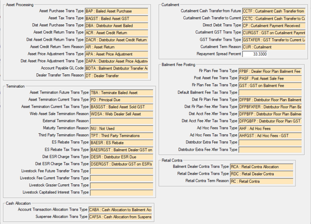Select the Asset Credit Return Term Reason field
The height and width of the screenshot is (224, 311).
point(116,47)
